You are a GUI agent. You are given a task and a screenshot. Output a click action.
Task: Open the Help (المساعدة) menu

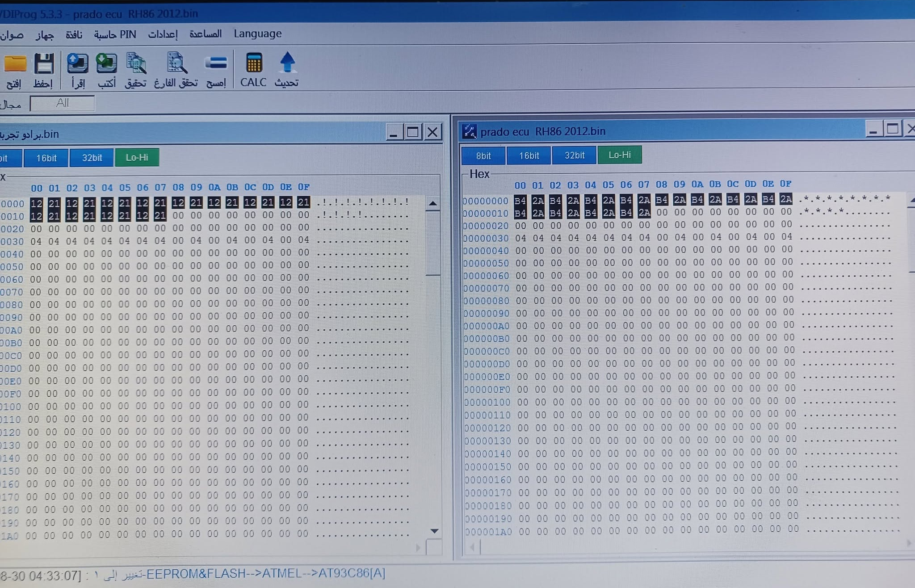tap(206, 34)
